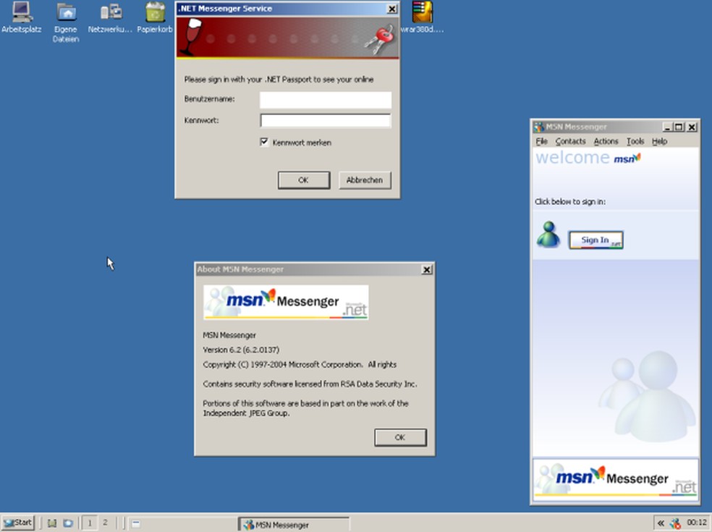
Task: Open the Papierkorb recycle bin
Action: coord(154,14)
